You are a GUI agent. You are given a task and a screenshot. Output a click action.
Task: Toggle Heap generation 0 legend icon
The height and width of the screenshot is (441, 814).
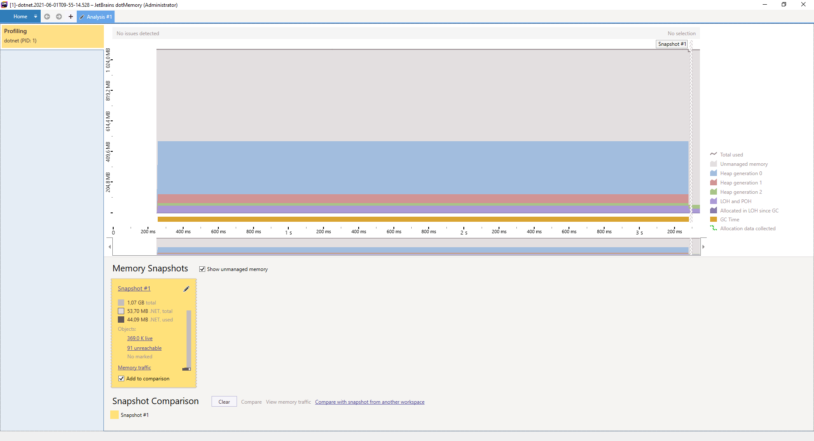[x=714, y=173]
